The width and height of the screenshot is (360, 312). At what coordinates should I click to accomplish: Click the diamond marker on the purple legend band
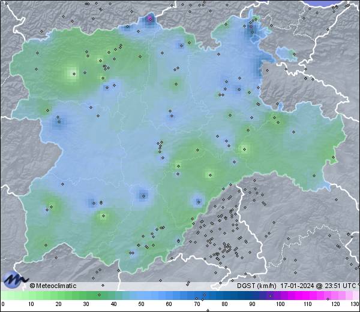tap(270, 296)
